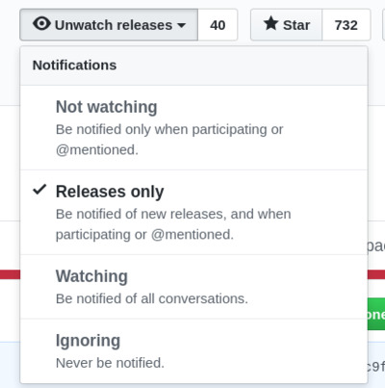Viewport: 385px width, 388px height.
Task: Click the star icon
Action: [x=271, y=23]
